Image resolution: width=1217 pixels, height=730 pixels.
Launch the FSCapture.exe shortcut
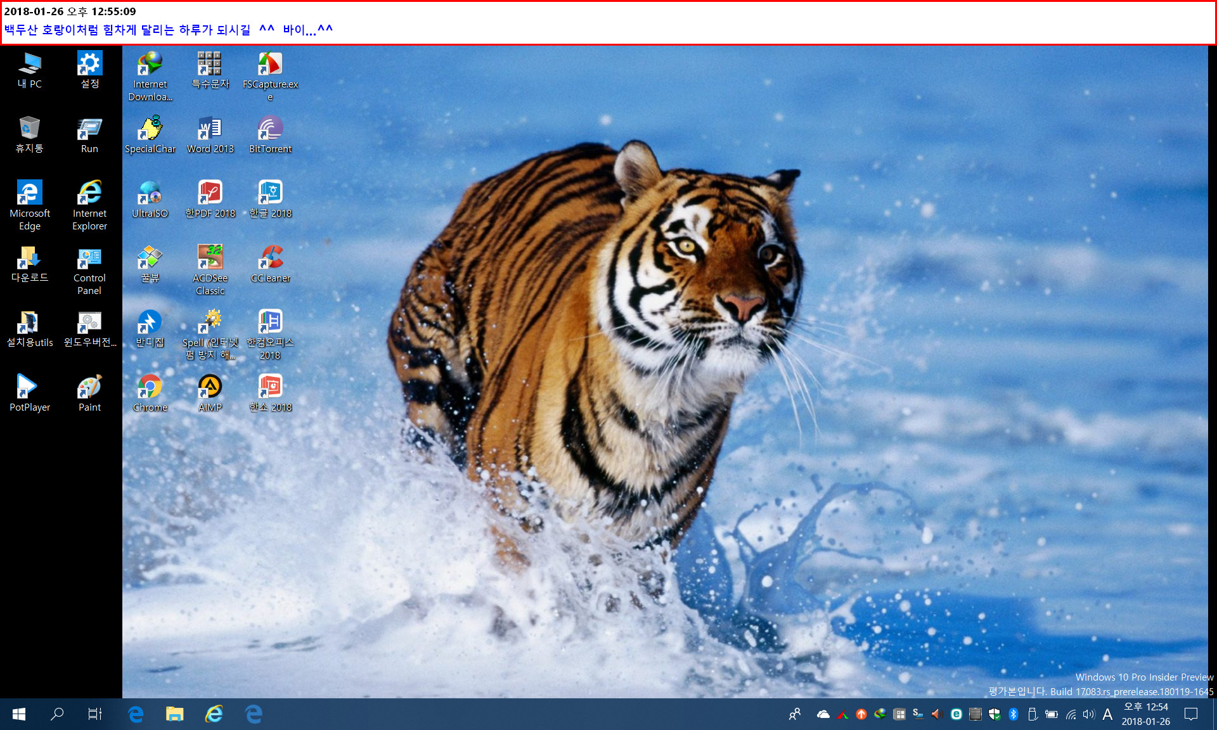click(x=271, y=77)
